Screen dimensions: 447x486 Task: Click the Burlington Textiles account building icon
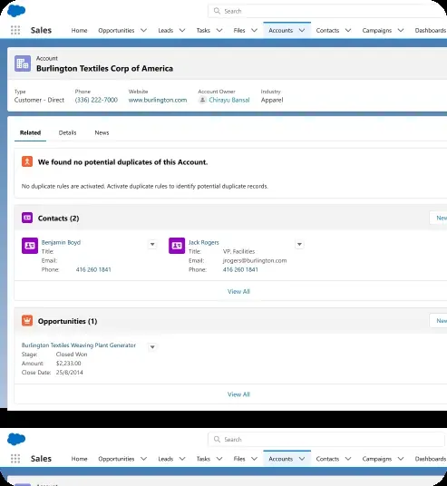[x=23, y=63]
